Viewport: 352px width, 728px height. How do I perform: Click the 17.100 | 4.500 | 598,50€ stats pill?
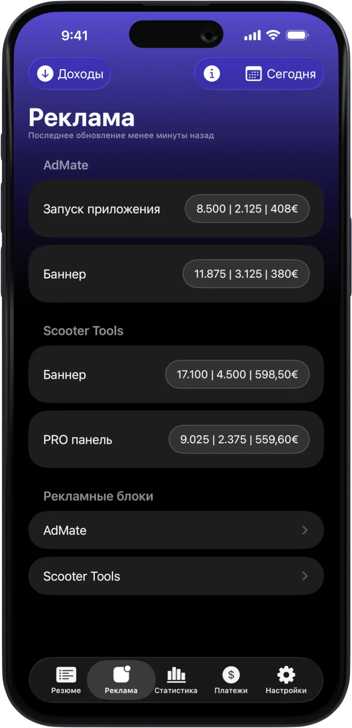[x=237, y=374]
